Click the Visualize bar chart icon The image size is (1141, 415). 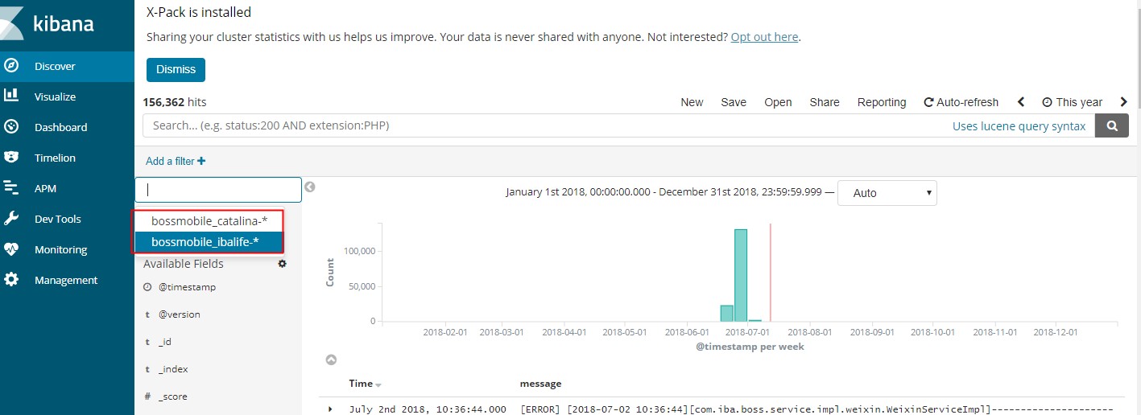pyautogui.click(x=11, y=96)
